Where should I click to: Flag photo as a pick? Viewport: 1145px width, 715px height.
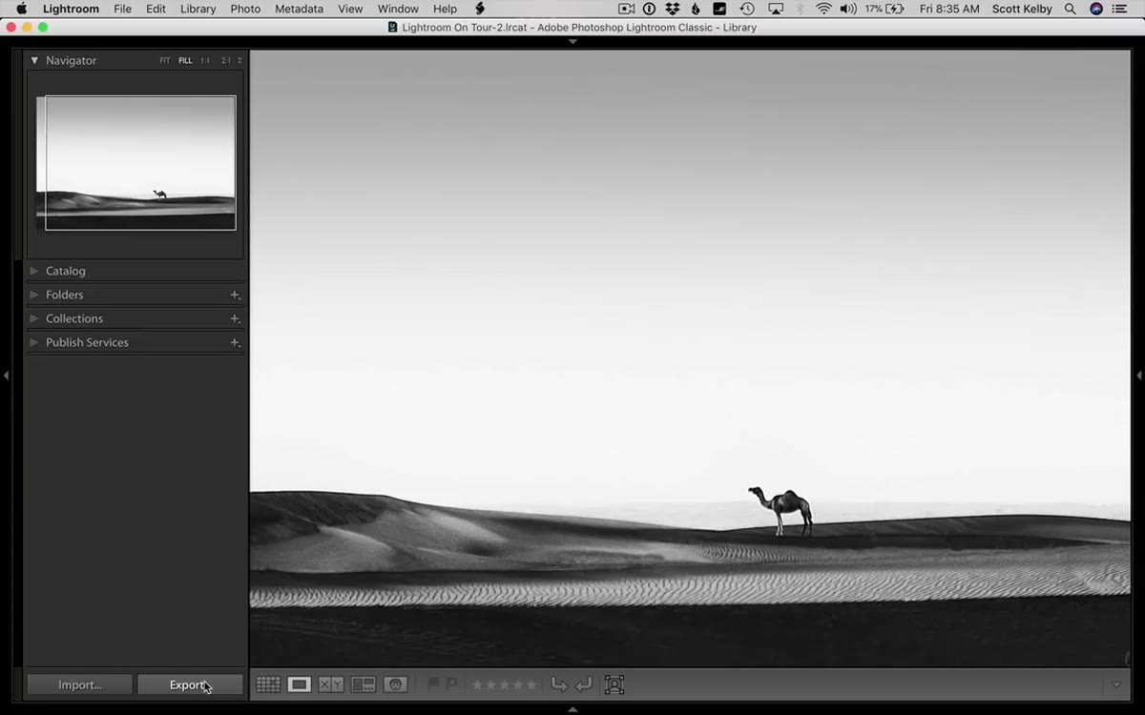[x=433, y=684]
